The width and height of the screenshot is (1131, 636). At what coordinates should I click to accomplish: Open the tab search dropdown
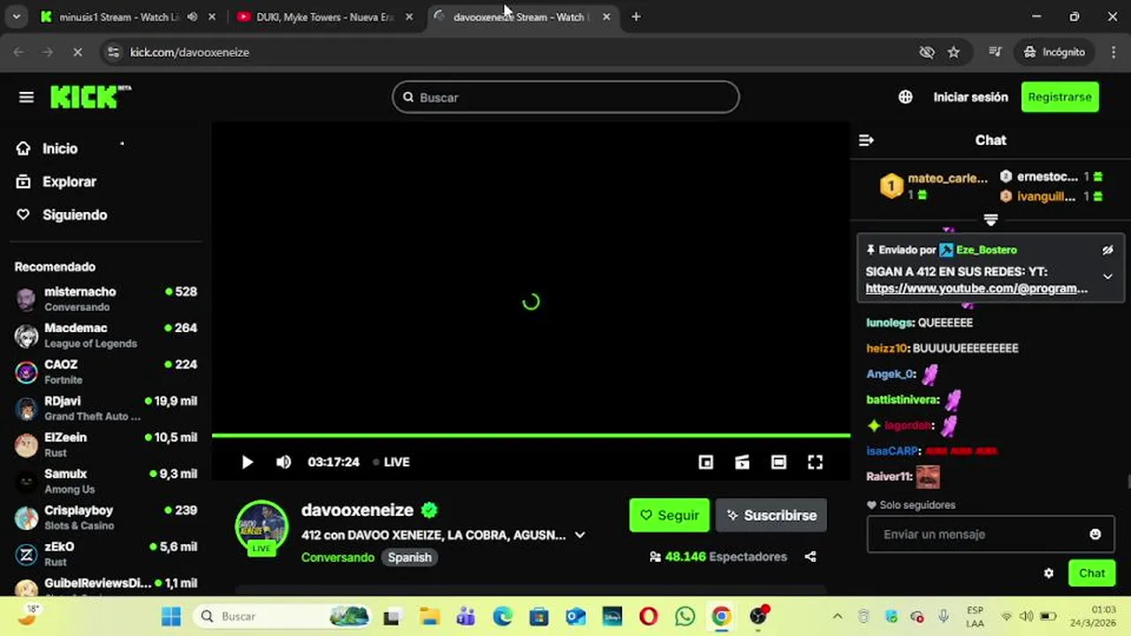tap(16, 17)
